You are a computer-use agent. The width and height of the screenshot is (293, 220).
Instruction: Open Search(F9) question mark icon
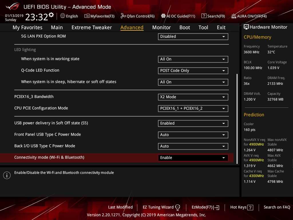click(204, 16)
